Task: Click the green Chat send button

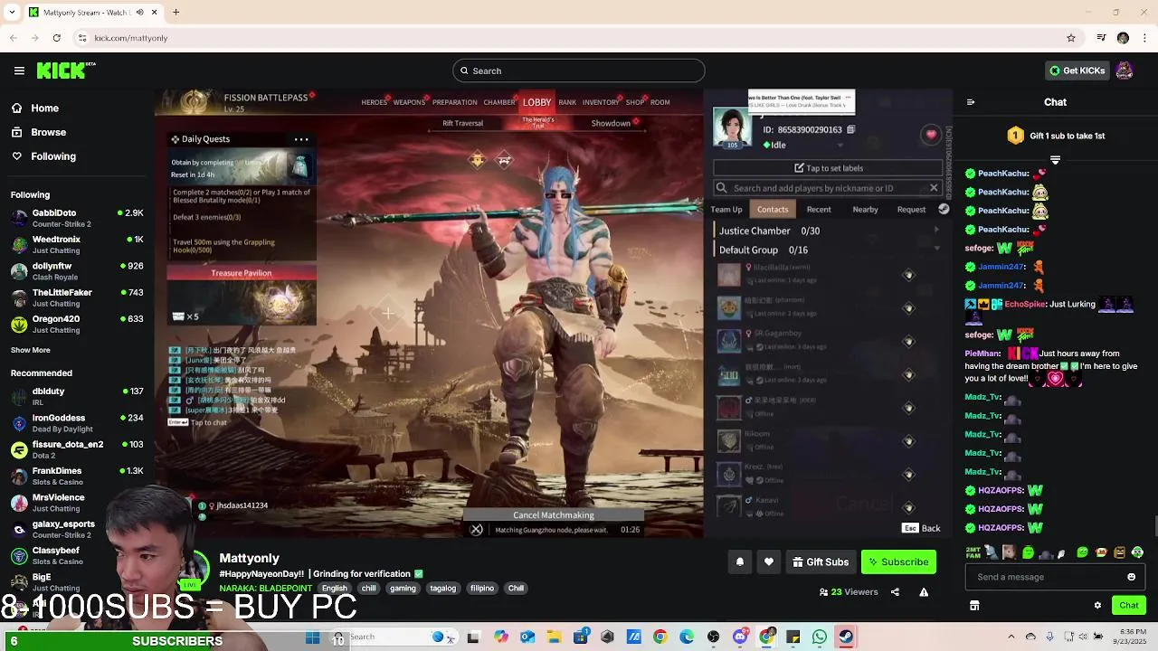Action: pyautogui.click(x=1129, y=605)
